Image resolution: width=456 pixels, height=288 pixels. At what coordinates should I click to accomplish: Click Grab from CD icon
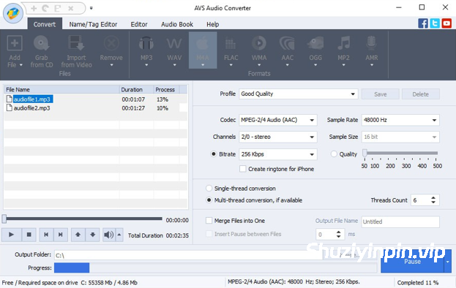pos(41,44)
